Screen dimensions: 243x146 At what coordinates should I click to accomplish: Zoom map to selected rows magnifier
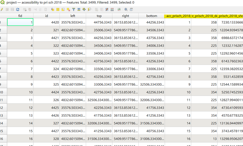pos(89,10)
